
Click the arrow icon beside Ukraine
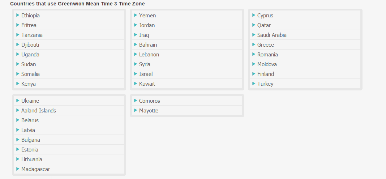click(x=18, y=101)
